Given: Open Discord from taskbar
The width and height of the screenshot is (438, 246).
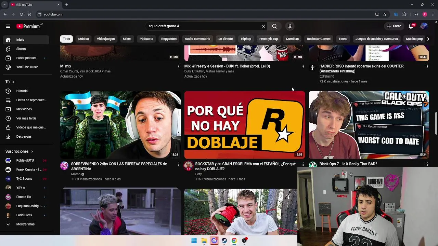Looking at the screenshot, I should [214, 241].
